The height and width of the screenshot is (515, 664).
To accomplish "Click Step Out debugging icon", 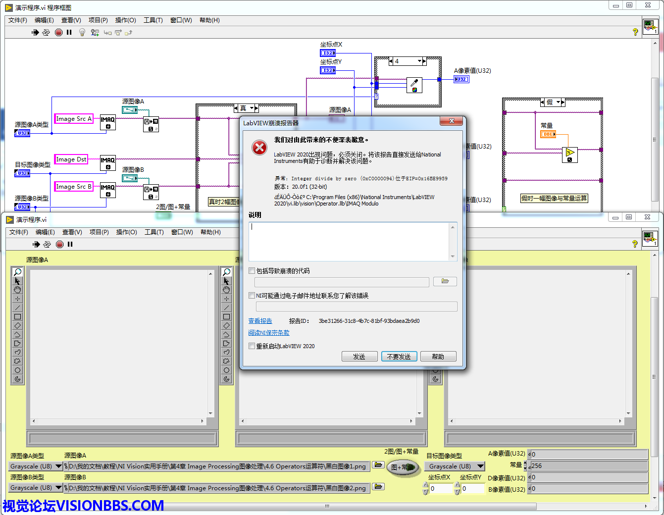I will click(128, 33).
